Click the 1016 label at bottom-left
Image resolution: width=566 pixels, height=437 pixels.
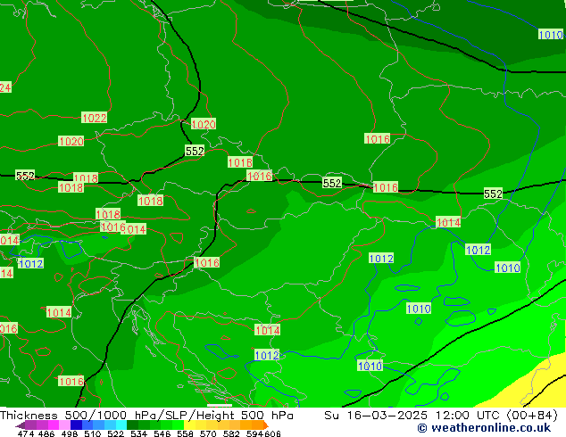(x=71, y=382)
